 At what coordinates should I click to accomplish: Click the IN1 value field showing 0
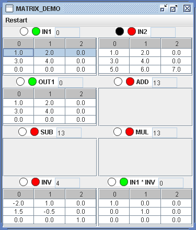point(67,32)
